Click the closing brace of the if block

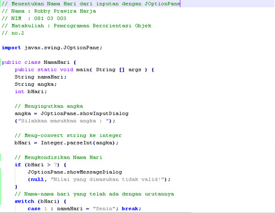point(16,187)
